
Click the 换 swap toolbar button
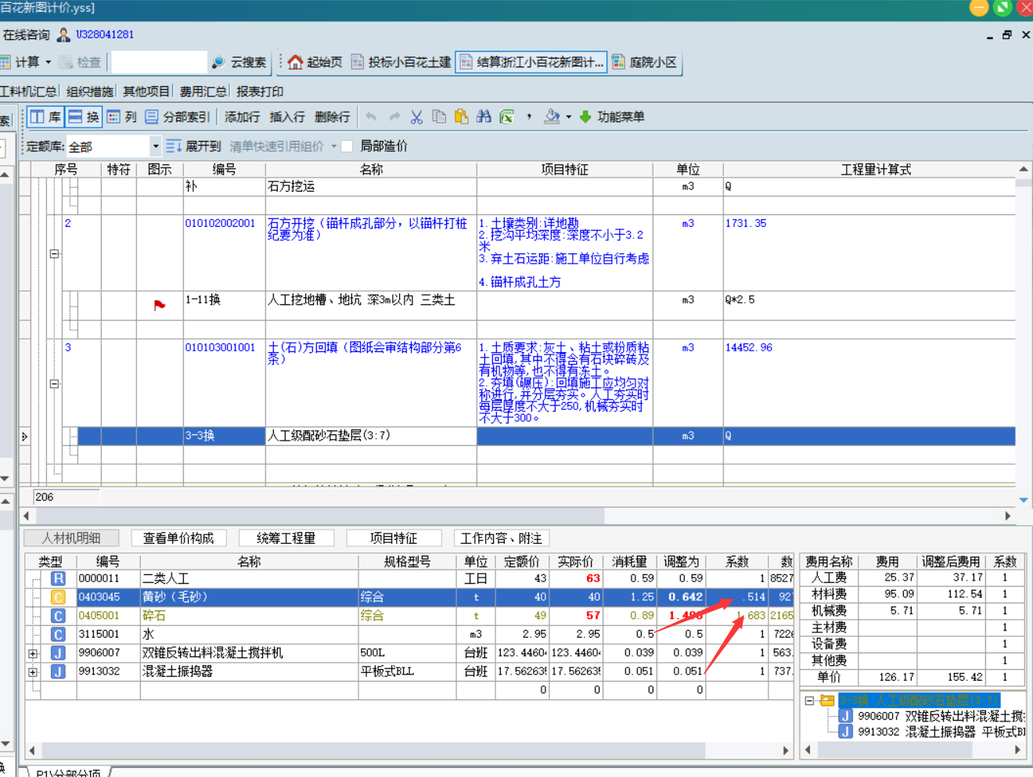pyautogui.click(x=84, y=117)
